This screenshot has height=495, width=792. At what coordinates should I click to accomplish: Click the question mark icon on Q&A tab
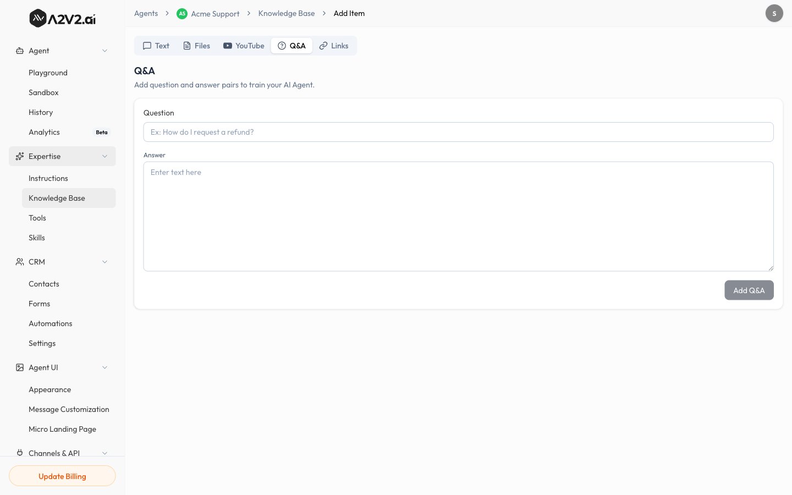[282, 46]
